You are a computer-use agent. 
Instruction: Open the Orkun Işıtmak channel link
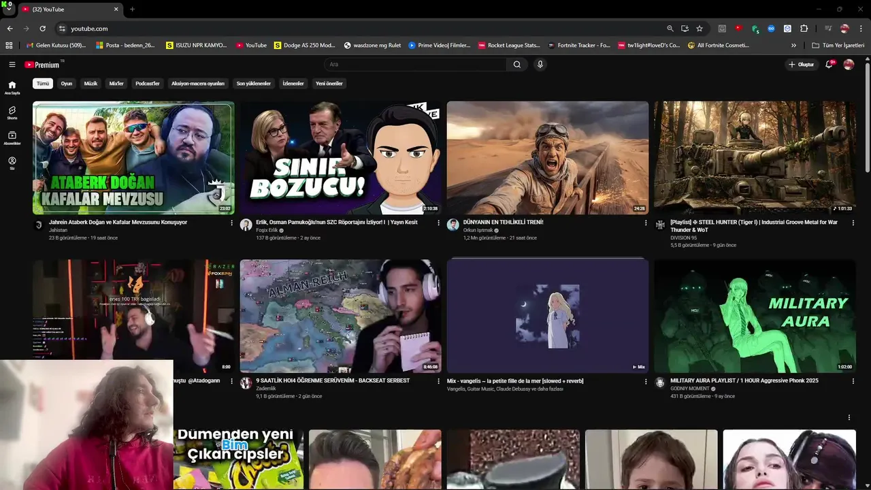tap(478, 230)
